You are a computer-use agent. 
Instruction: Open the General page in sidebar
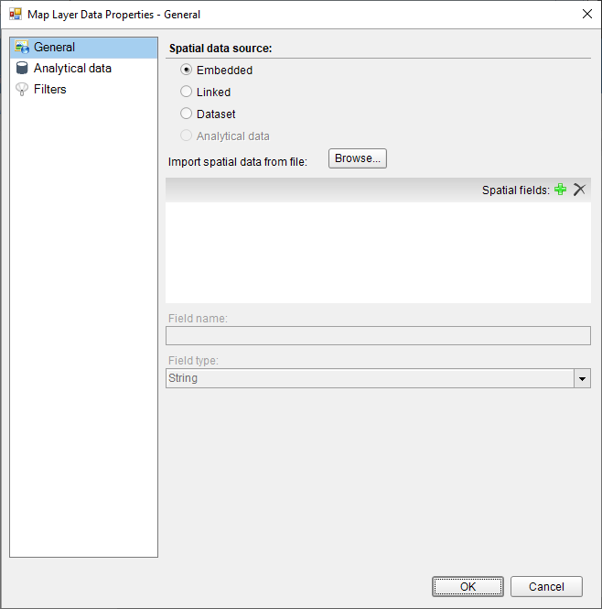tap(83, 48)
